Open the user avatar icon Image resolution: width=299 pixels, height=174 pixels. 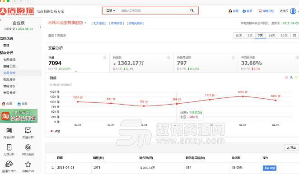click(x=293, y=11)
